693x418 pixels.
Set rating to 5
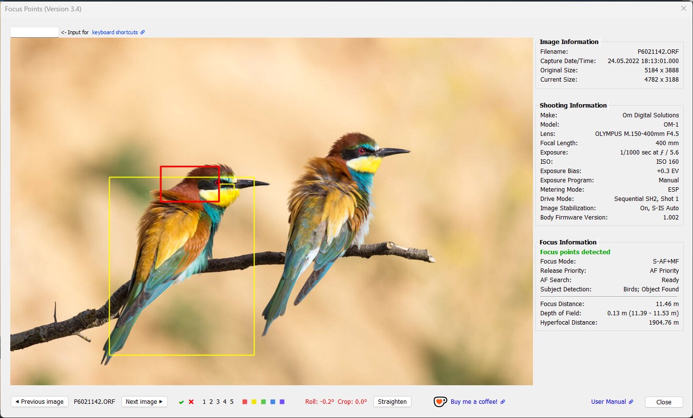(232, 402)
